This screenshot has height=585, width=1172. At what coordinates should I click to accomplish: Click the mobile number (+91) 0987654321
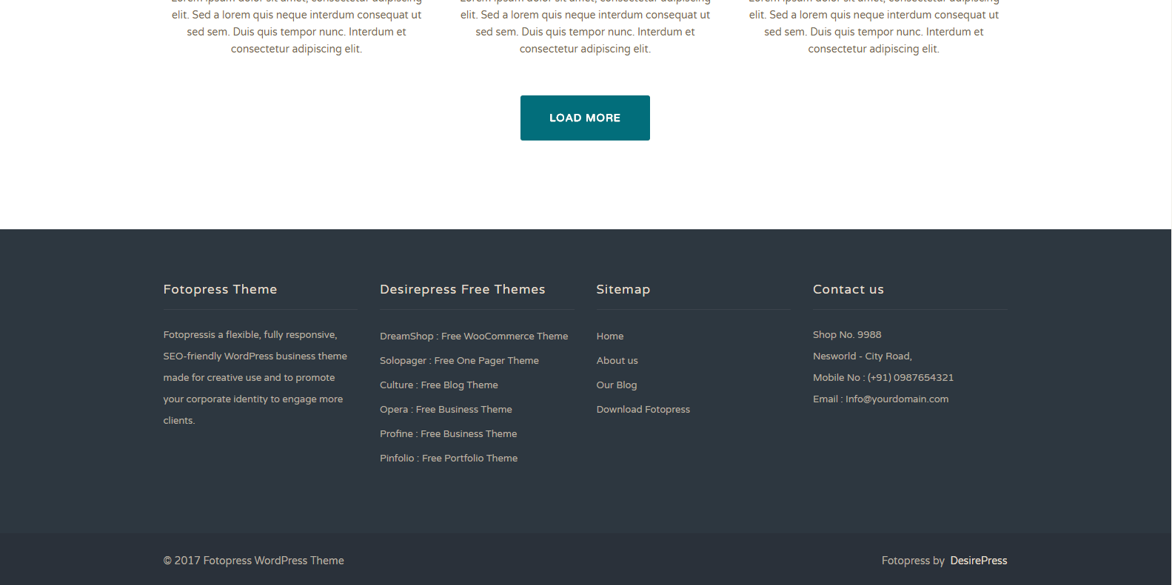[x=910, y=377]
